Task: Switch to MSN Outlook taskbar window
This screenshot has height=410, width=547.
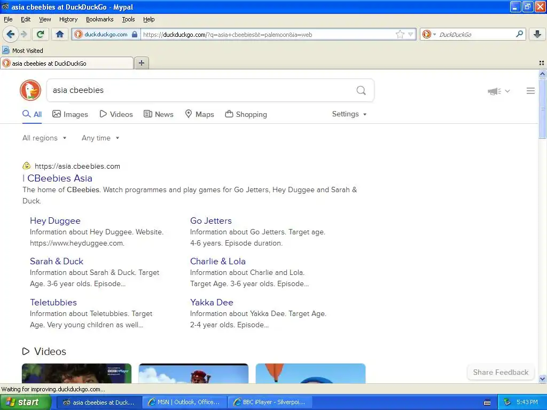Action: point(184,402)
